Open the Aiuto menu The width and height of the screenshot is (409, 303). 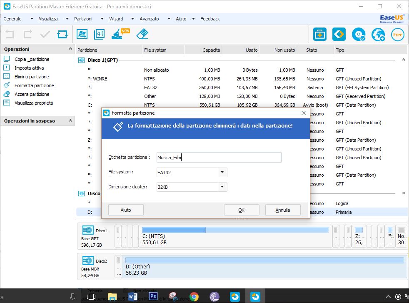coord(181,19)
